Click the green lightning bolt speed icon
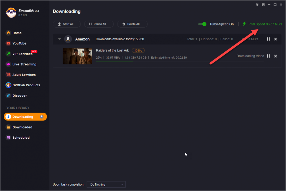The image size is (286, 191). [244, 24]
